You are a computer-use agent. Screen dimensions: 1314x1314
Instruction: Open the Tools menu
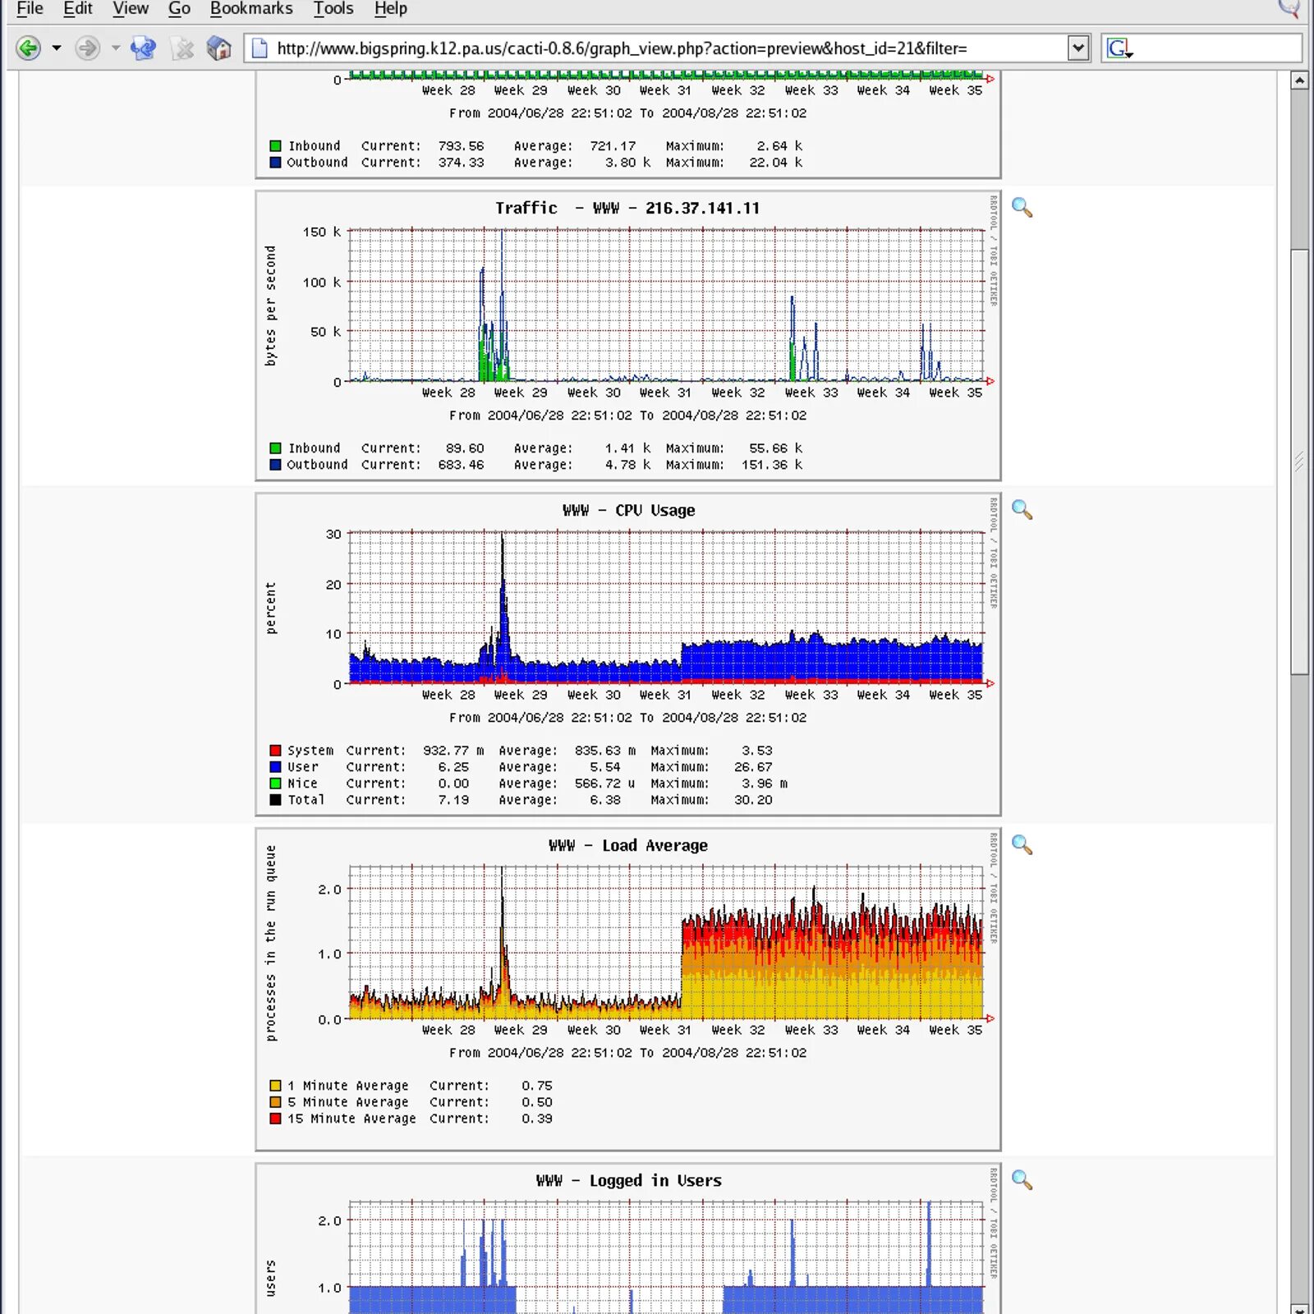click(x=333, y=9)
